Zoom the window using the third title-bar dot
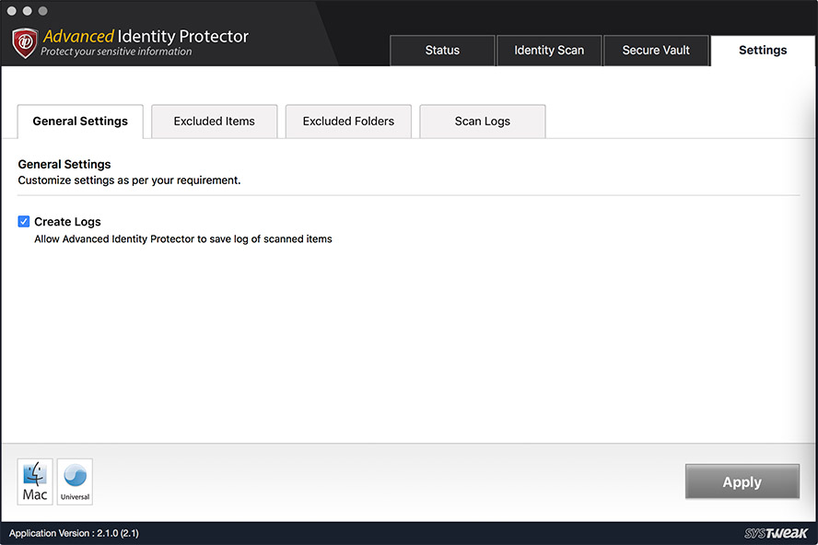The width and height of the screenshot is (818, 545). coord(42,11)
